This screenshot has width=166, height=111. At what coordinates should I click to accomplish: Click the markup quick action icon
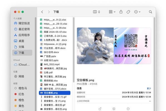tap(114, 109)
